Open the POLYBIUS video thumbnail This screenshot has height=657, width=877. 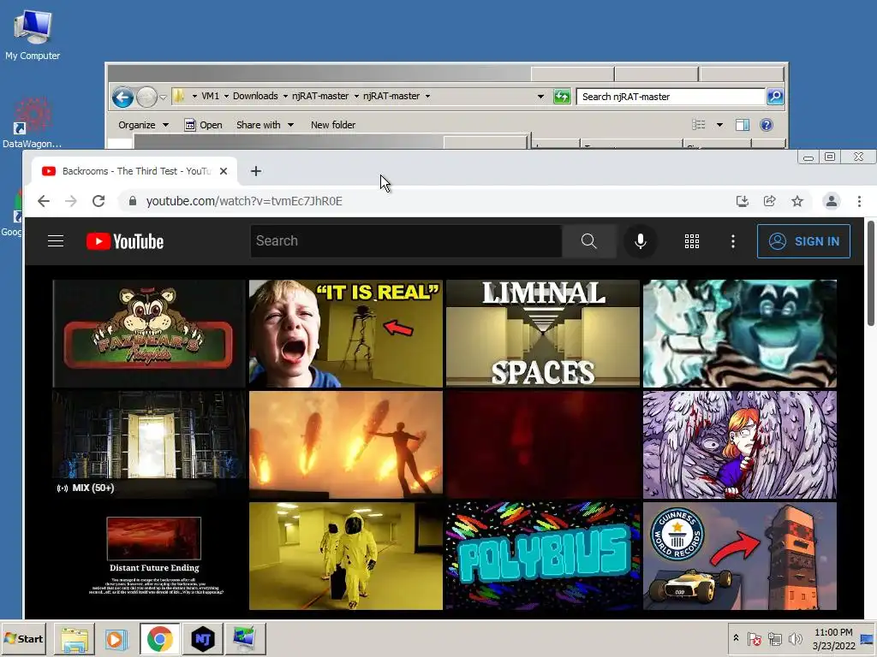(x=542, y=556)
